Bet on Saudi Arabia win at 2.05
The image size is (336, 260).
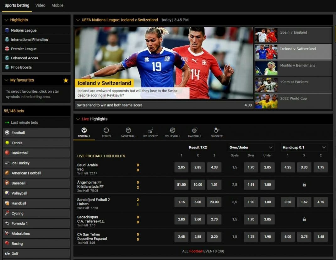(x=181, y=167)
